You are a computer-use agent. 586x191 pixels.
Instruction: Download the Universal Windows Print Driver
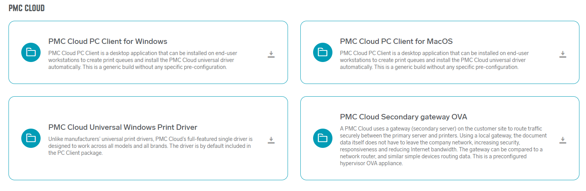[271, 140]
